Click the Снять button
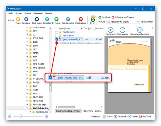Viewport: 161px width, 126px height. click(98, 111)
